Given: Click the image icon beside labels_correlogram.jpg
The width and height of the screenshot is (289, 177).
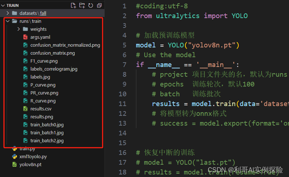Looking at the screenshot, I should [25, 69].
